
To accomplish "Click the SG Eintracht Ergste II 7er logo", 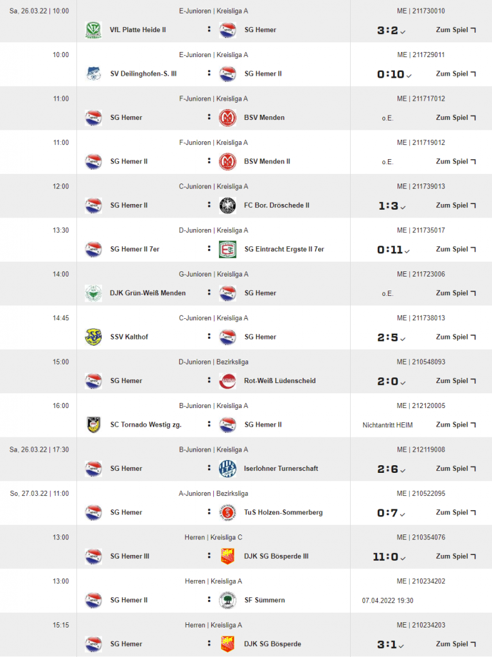I will click(227, 249).
